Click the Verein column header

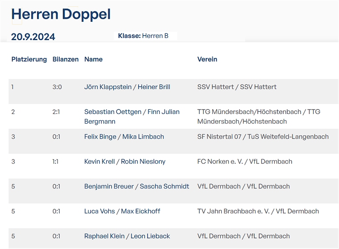(207, 59)
